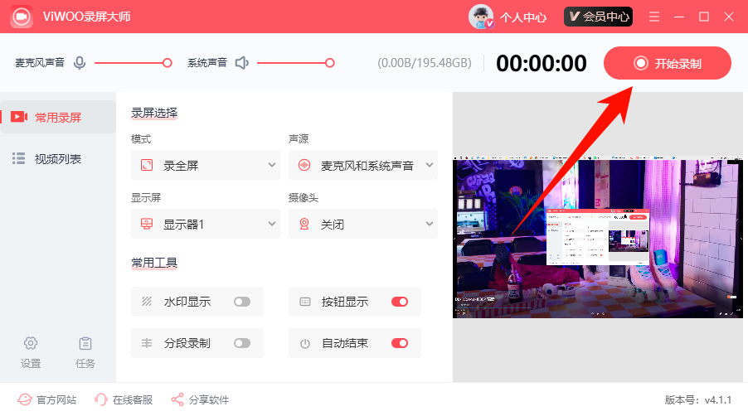Toggle the 分段录制 switch on
The width and height of the screenshot is (748, 416).
[x=242, y=343]
